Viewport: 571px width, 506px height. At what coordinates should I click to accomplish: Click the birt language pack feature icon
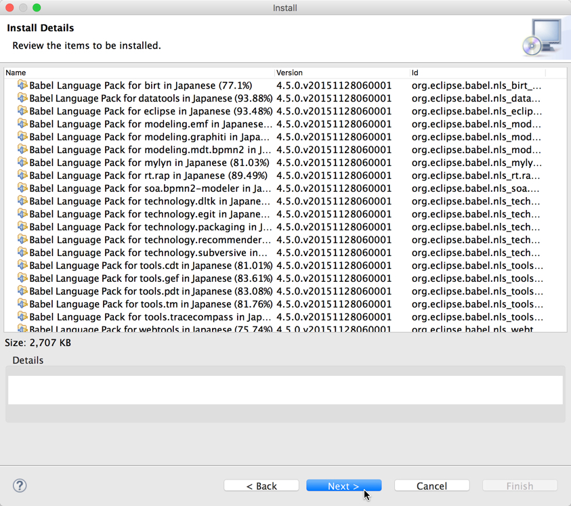[x=22, y=85]
